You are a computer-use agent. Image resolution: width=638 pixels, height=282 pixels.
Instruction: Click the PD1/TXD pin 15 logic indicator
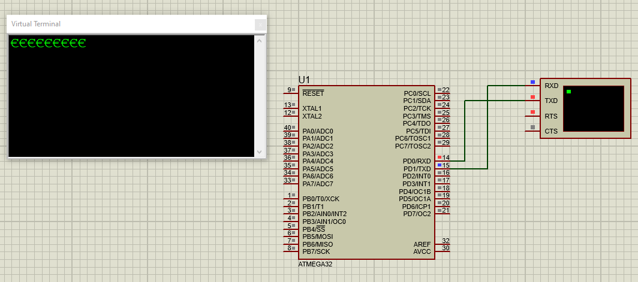[x=439, y=165]
